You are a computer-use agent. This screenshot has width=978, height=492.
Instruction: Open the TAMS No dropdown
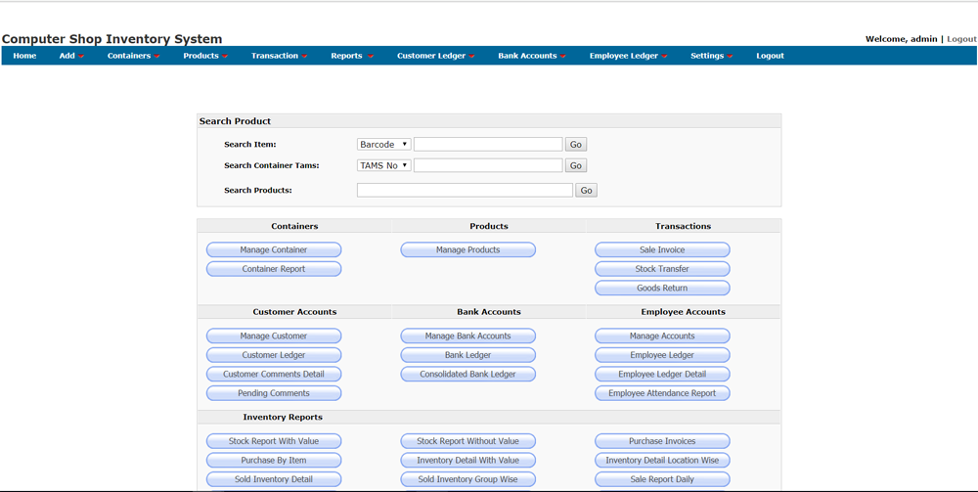(383, 166)
